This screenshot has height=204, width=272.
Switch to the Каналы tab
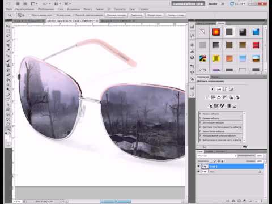tap(210, 151)
